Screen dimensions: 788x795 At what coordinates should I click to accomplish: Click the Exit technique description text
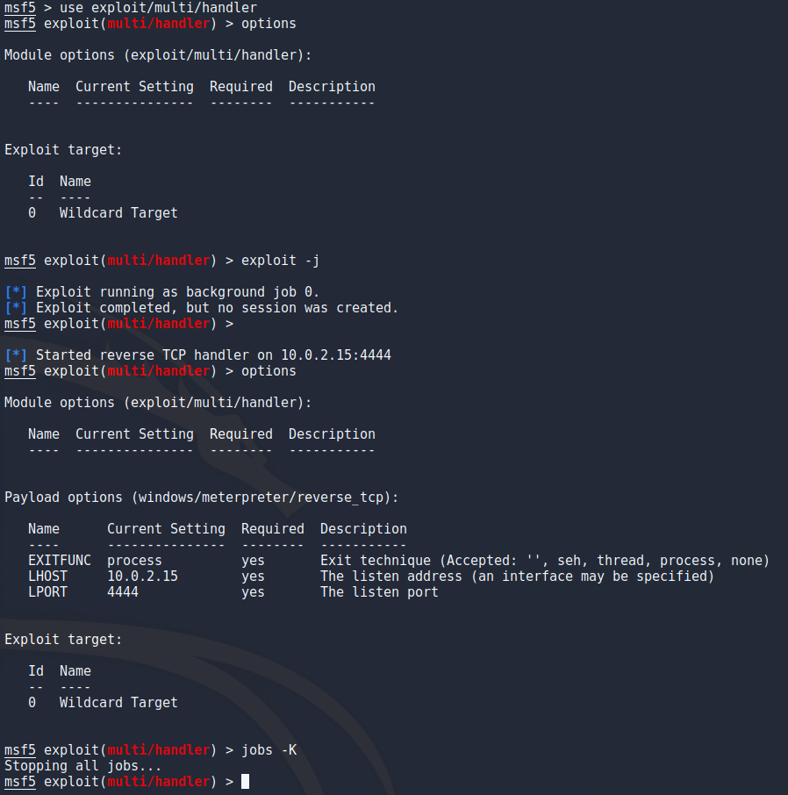(x=545, y=561)
